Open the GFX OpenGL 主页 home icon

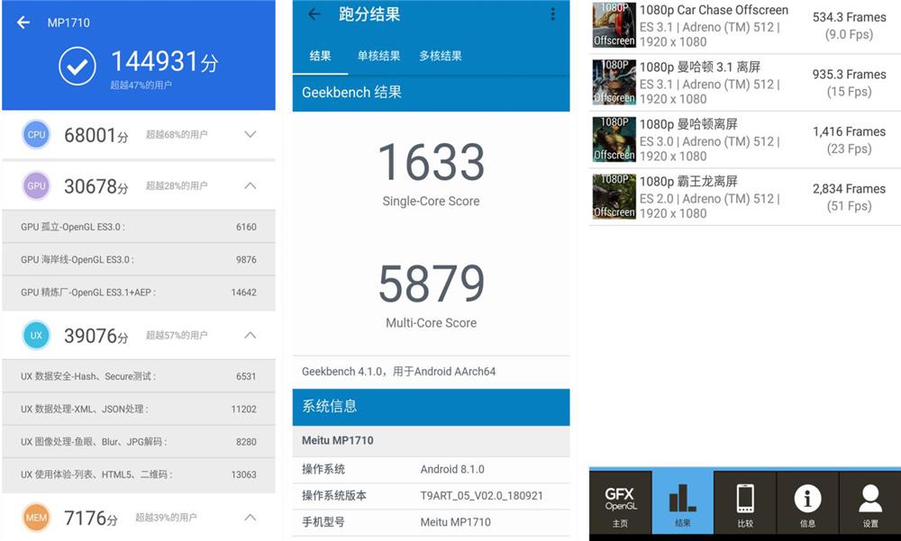click(620, 503)
